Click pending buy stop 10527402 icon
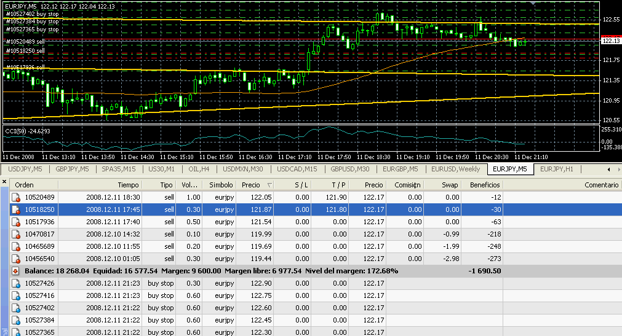Image resolution: width=622 pixels, height=336 pixels. point(17,308)
